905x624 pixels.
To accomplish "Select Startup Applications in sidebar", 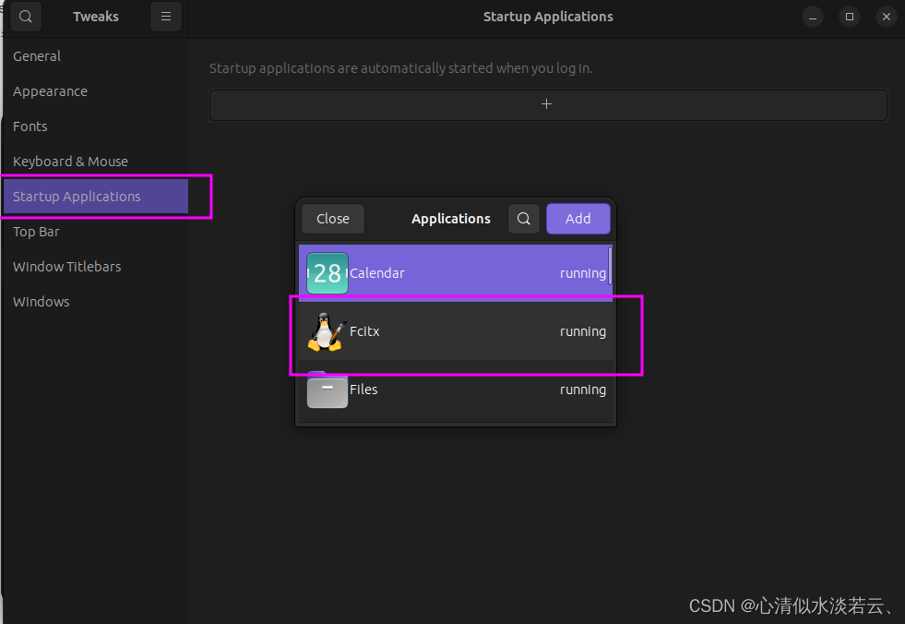I will coord(96,197).
